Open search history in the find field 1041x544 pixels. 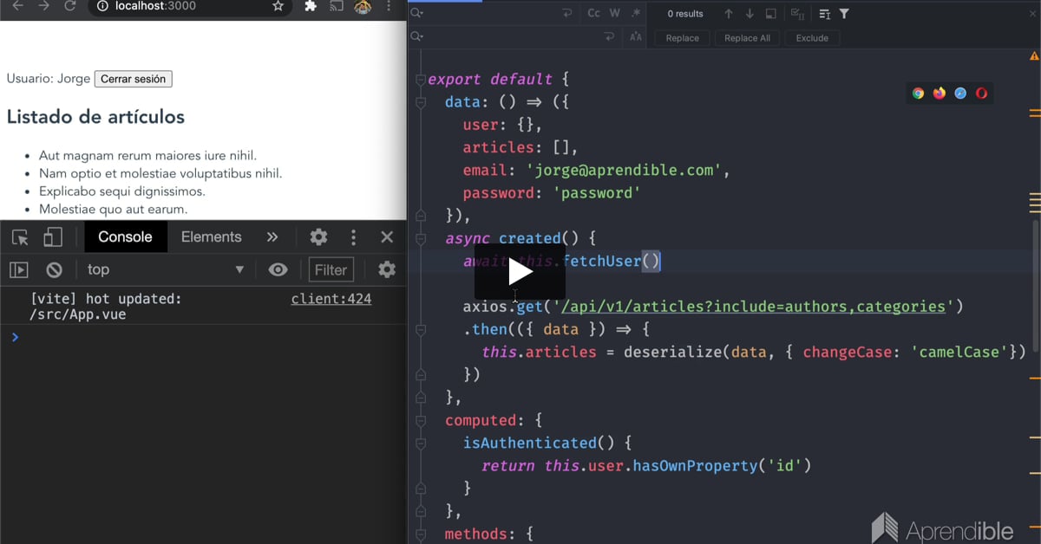pyautogui.click(x=417, y=13)
